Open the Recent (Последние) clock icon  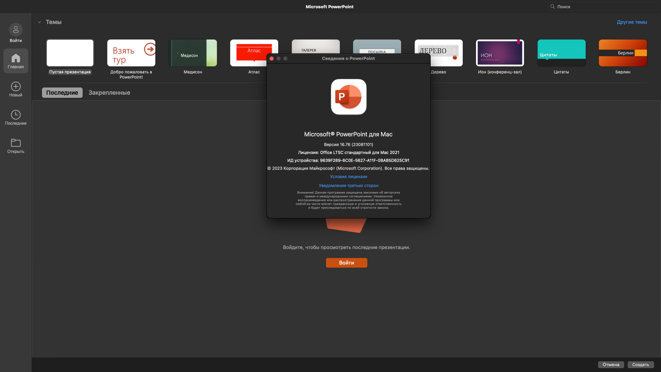pyautogui.click(x=16, y=115)
